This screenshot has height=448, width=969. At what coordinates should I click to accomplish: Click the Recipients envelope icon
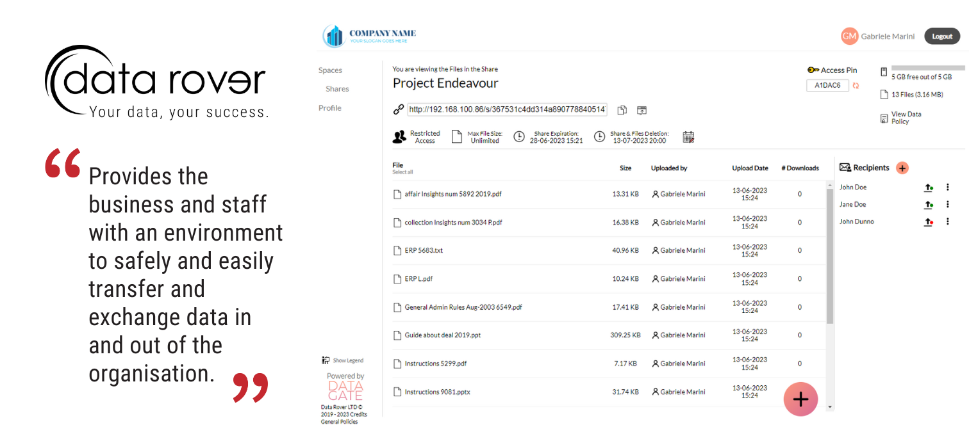[845, 168]
